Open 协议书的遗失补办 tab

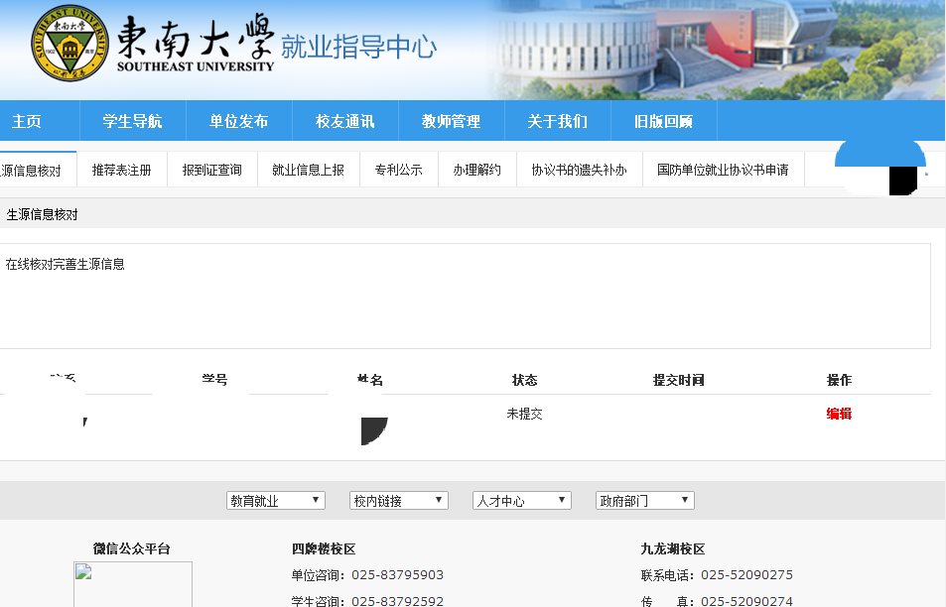tap(579, 170)
